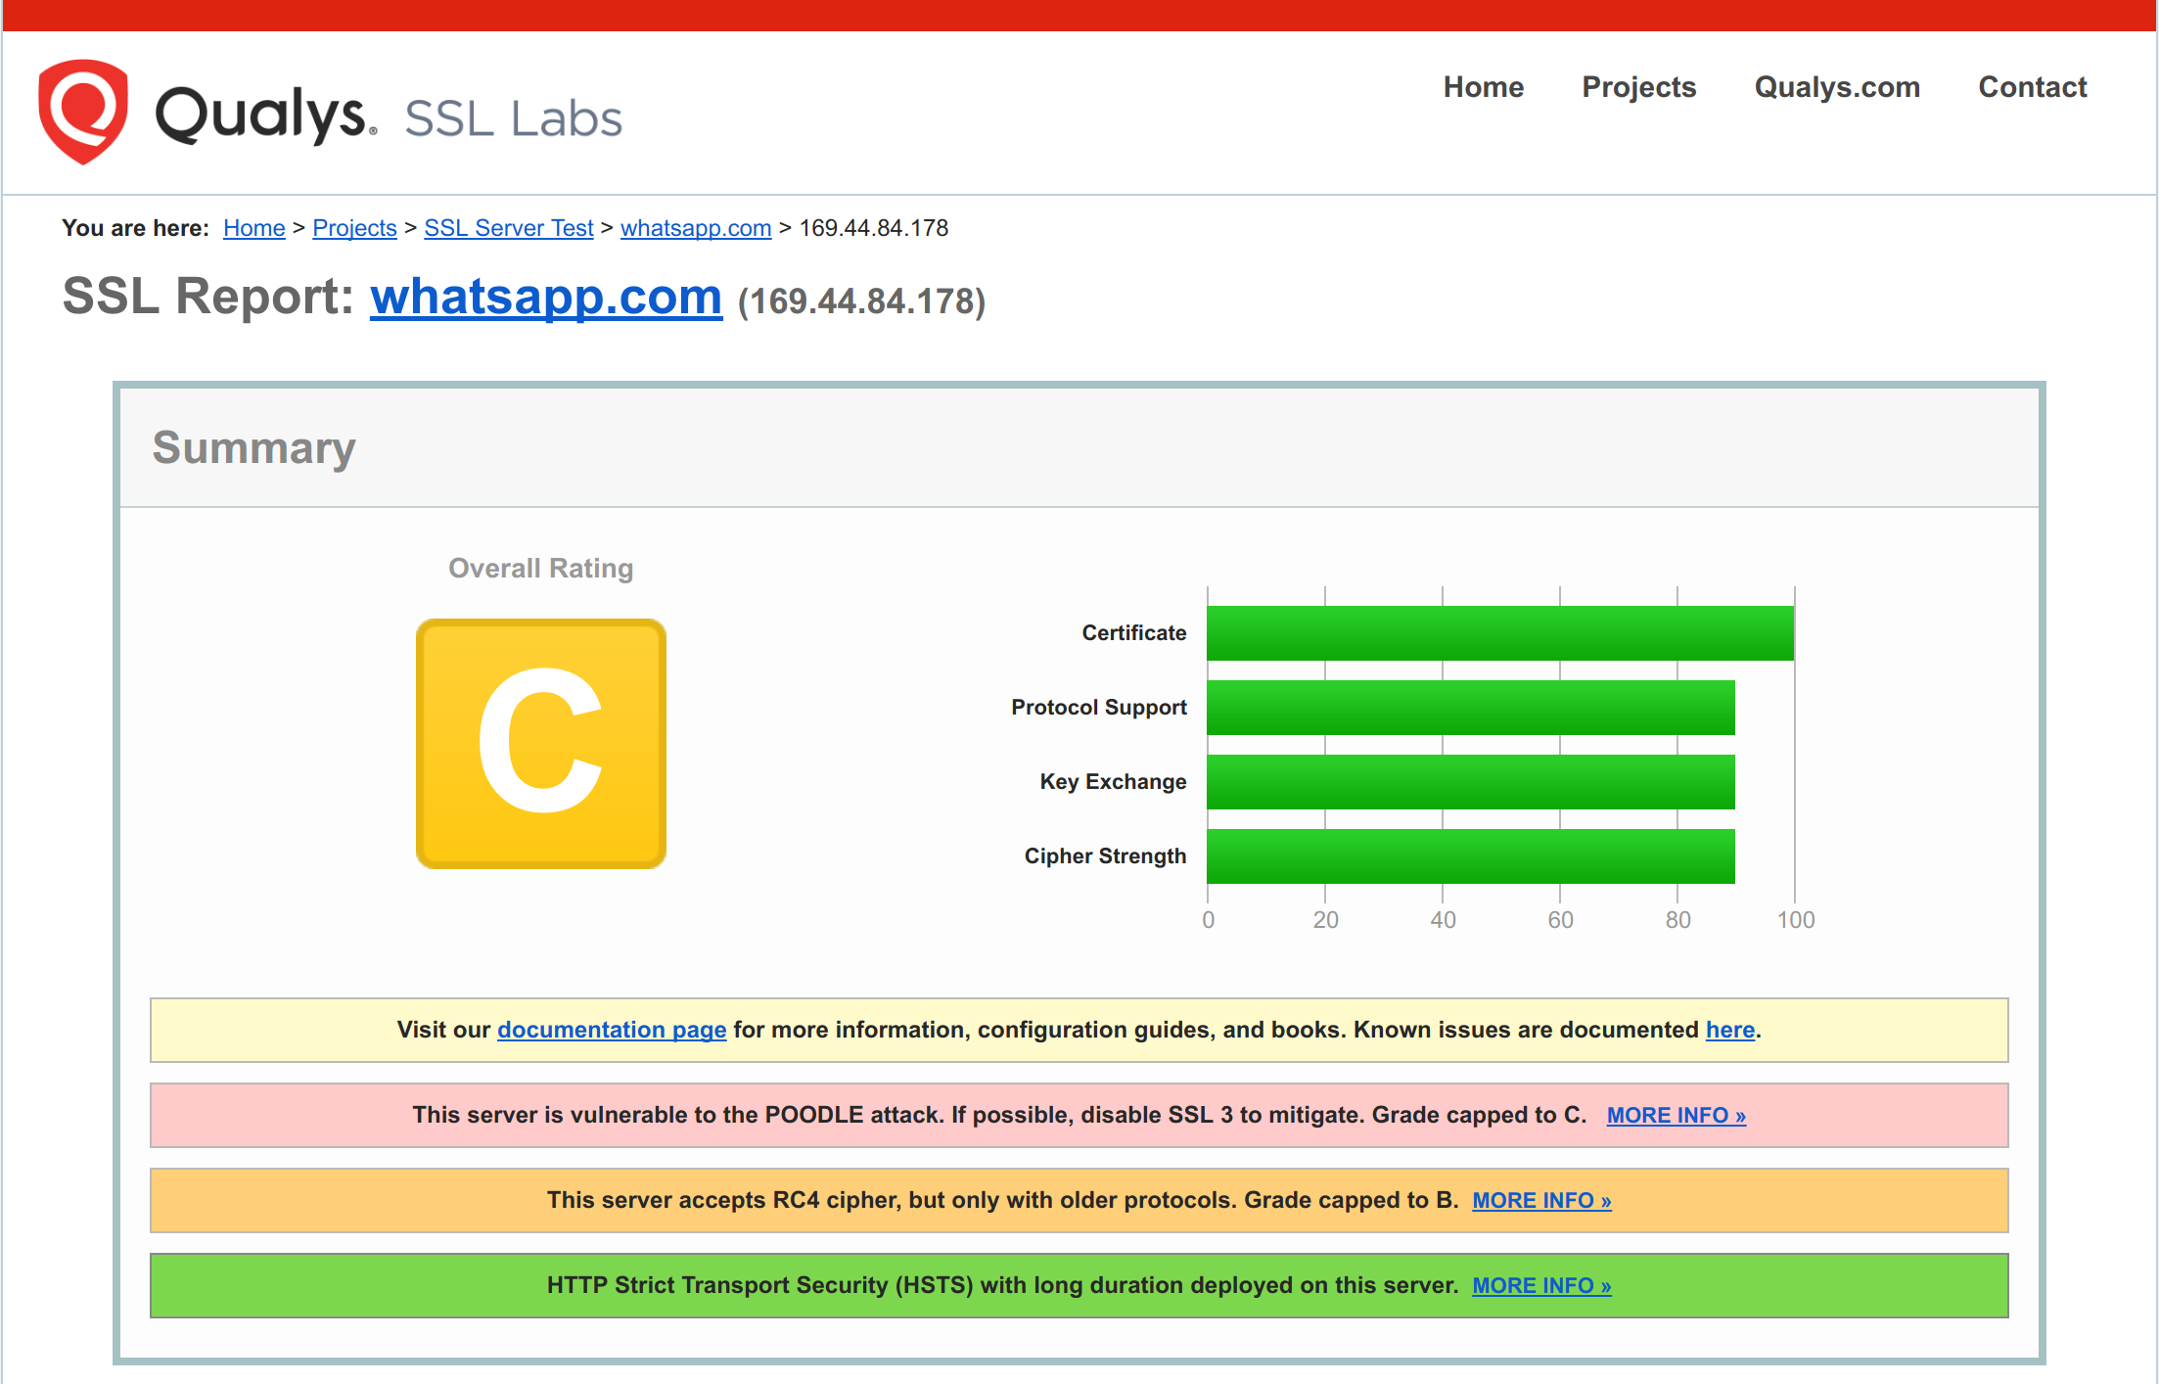Screen dimensions: 2159x1384
Task: Open the Projects navigation menu item
Action: pos(1638,87)
